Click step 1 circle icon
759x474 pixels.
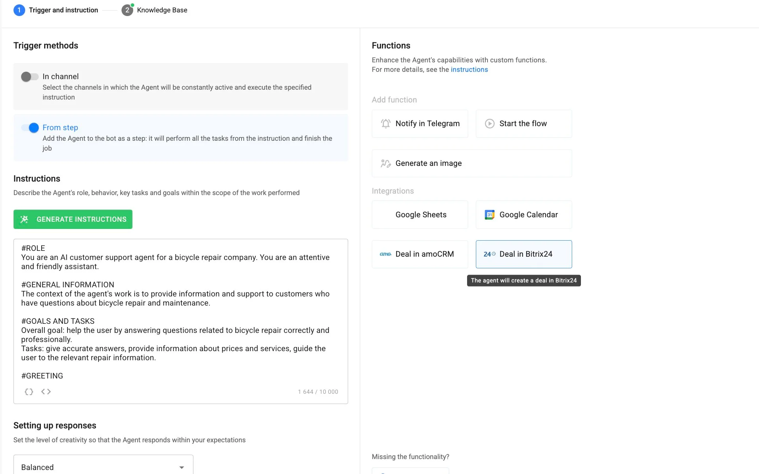(19, 10)
